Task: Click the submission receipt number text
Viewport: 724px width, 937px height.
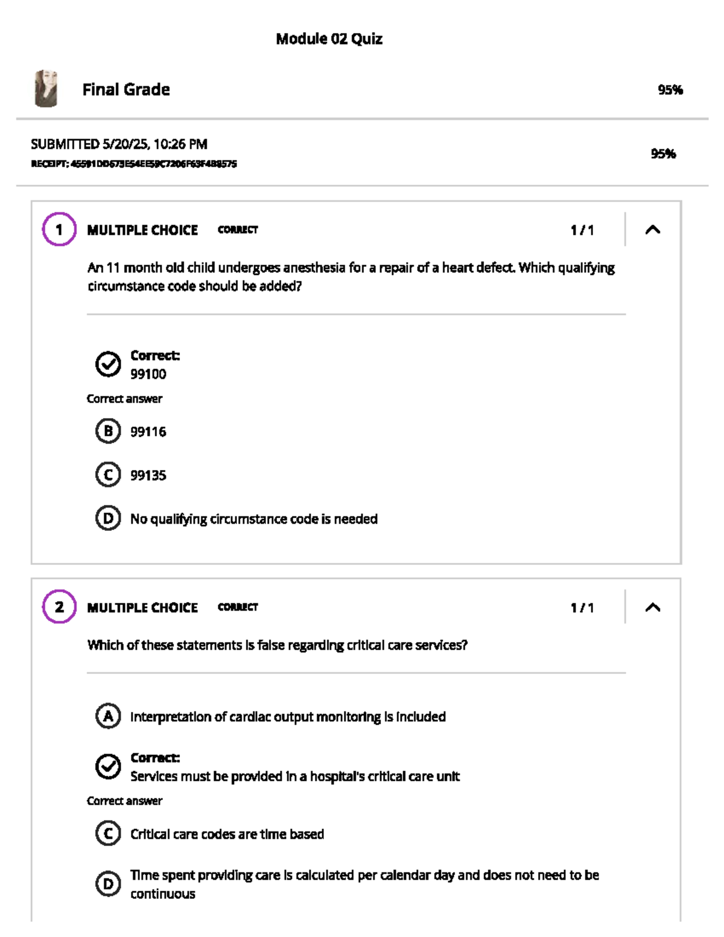Action: coord(134,164)
